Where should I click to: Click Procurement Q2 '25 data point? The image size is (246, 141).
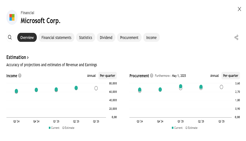point(201,87)
